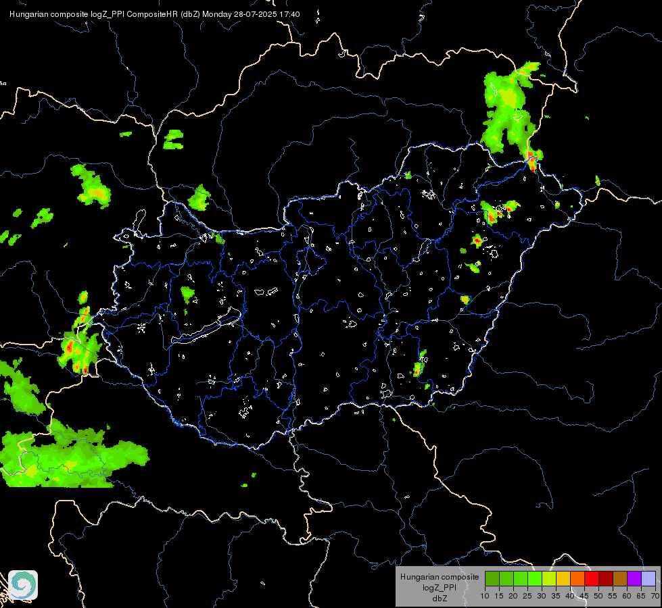Viewport: 662px width, 608px height.
Task: Click the legend scale value '40'
Action: tap(570, 597)
